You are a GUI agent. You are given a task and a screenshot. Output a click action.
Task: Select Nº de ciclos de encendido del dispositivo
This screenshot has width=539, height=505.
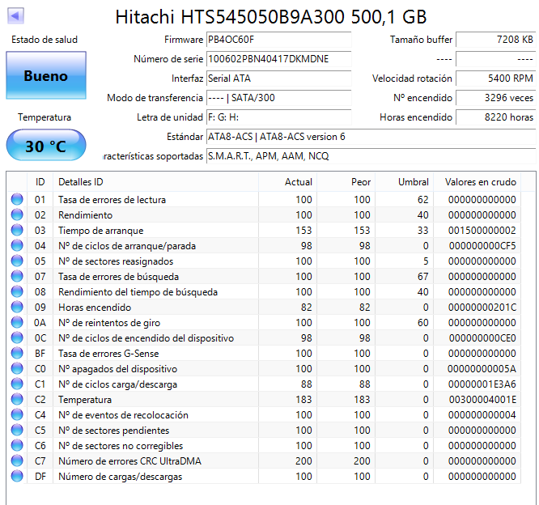[146, 338]
